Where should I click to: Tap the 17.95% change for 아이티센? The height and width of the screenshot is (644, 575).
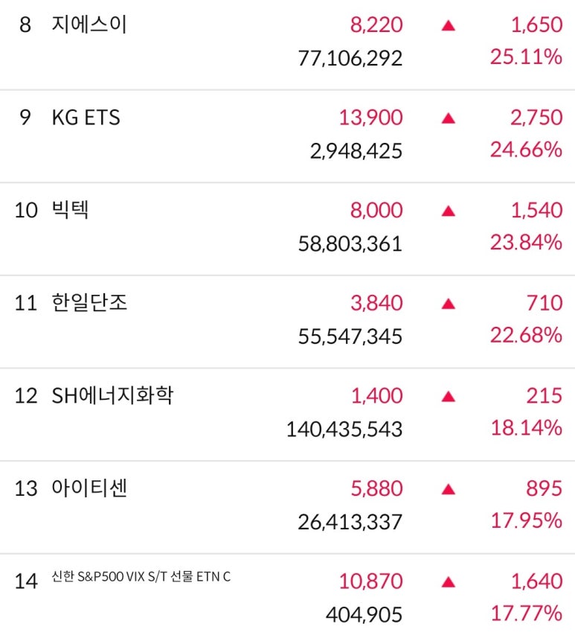(x=527, y=521)
